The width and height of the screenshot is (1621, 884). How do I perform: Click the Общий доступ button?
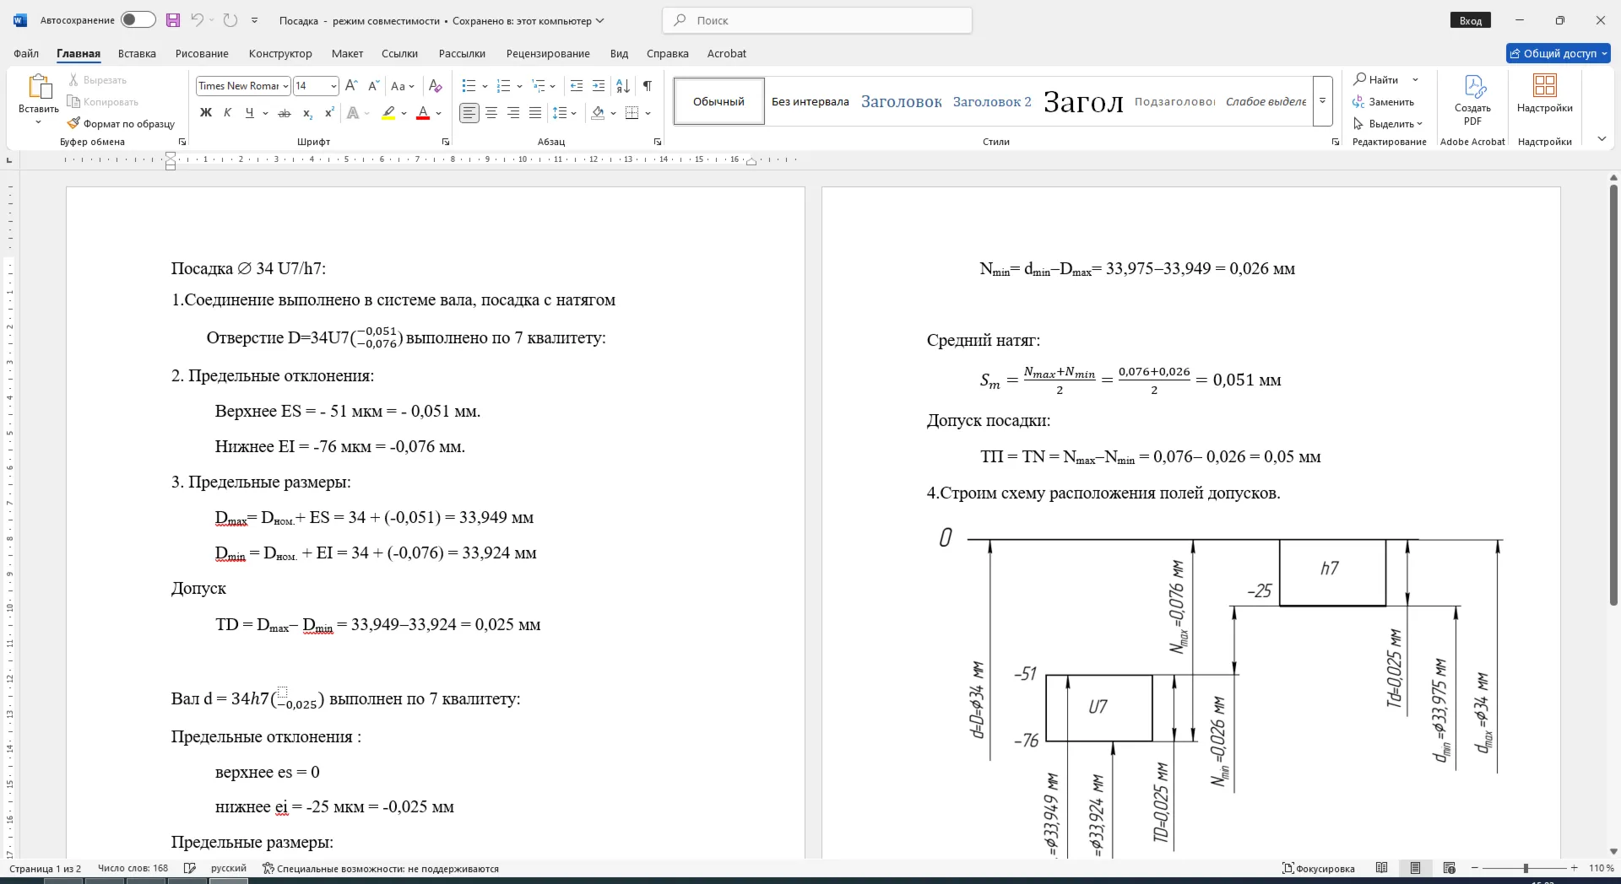(x=1559, y=53)
